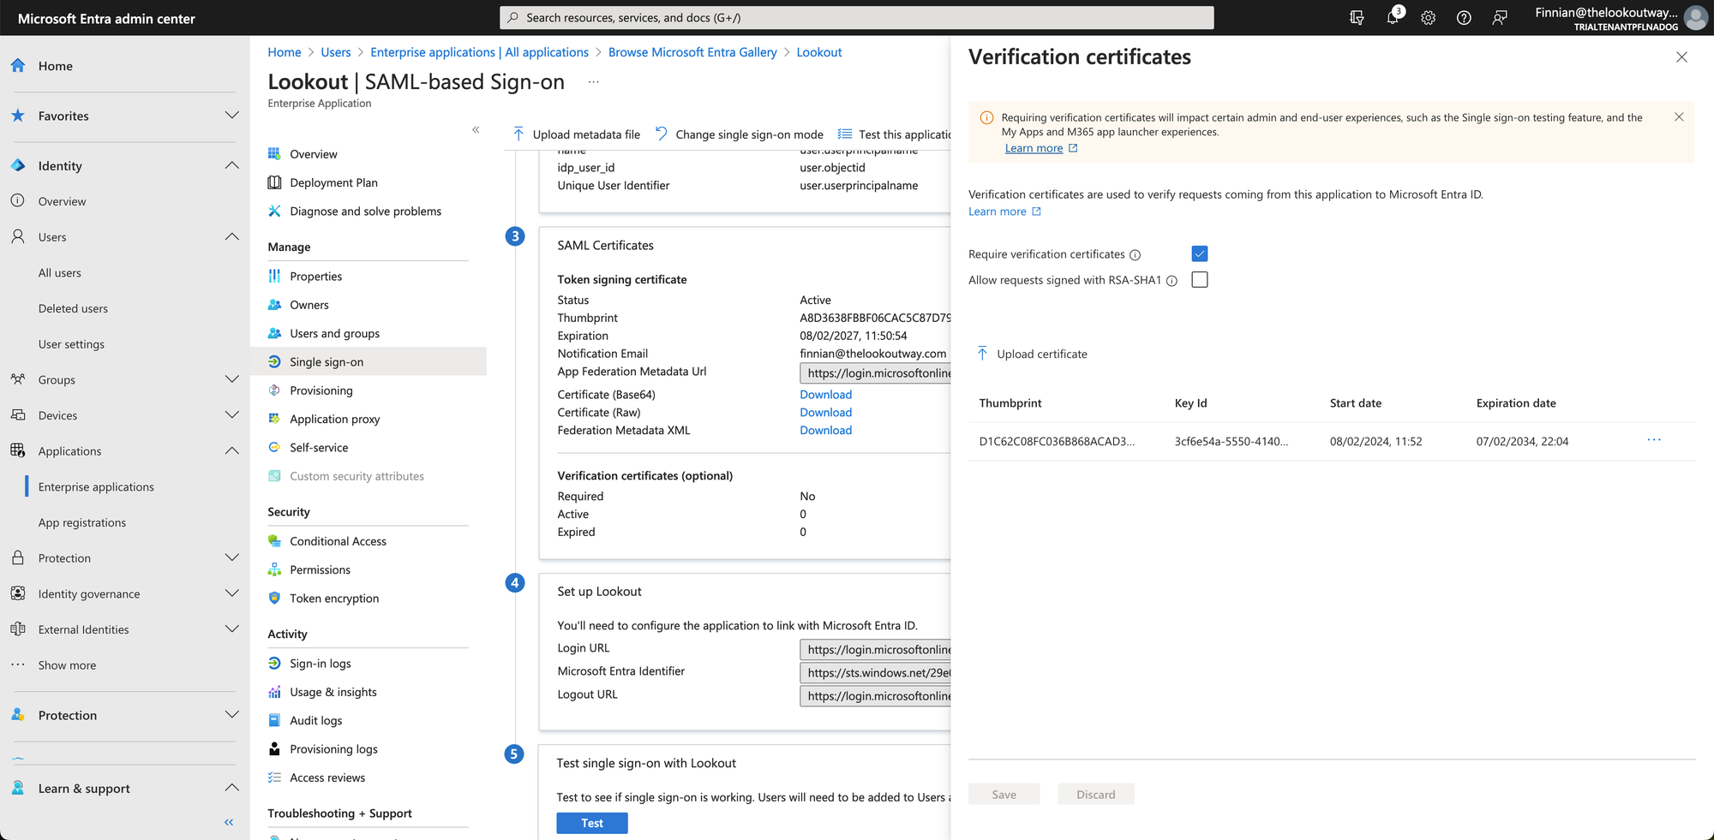Click the help question mark icon
Screen dimensions: 1714x840
[1464, 18]
